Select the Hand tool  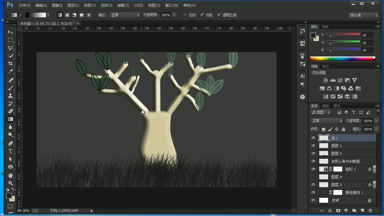pyautogui.click(x=11, y=176)
